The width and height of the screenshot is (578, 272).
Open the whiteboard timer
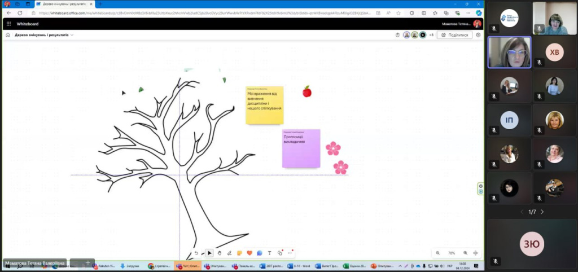397,35
